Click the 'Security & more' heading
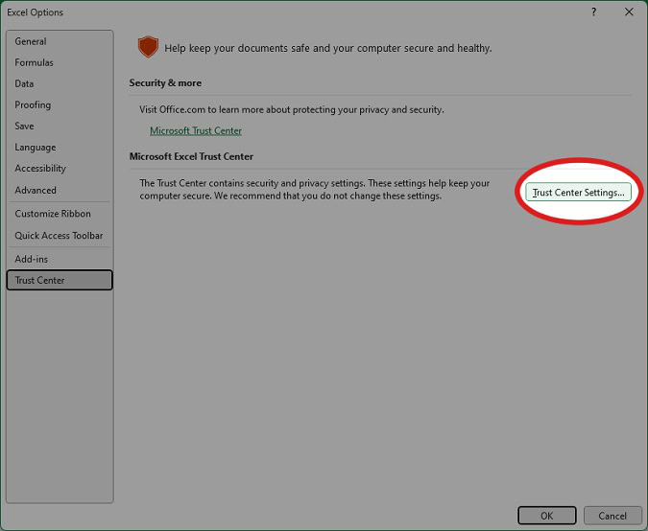The width and height of the screenshot is (648, 531). point(165,83)
